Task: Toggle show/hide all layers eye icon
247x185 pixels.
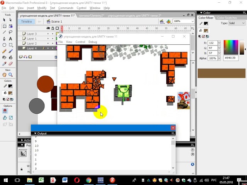Action: tap(48, 28)
